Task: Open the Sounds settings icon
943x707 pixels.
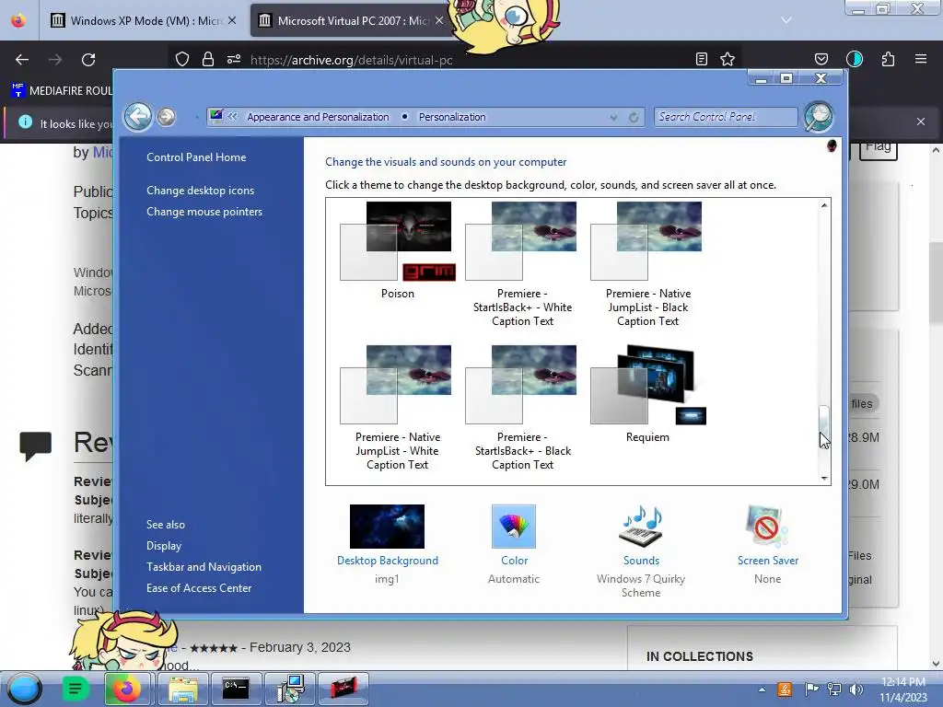Action: (x=641, y=526)
